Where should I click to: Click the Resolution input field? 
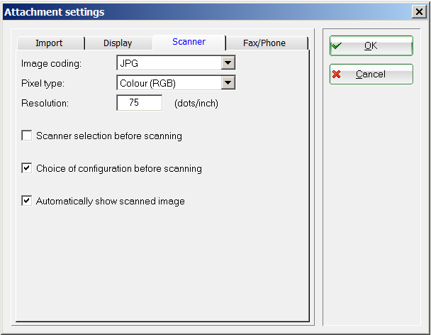pos(140,103)
